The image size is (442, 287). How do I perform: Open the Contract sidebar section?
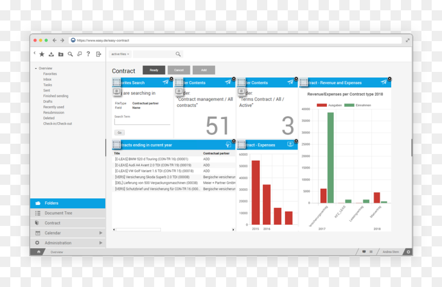[68, 223]
